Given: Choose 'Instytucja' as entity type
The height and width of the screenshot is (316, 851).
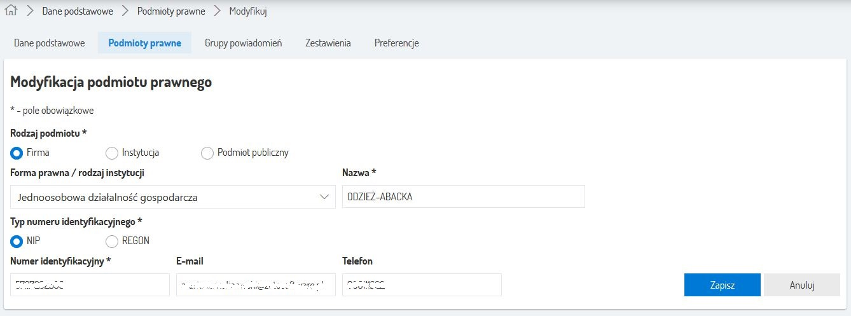Looking at the screenshot, I should click(x=112, y=153).
